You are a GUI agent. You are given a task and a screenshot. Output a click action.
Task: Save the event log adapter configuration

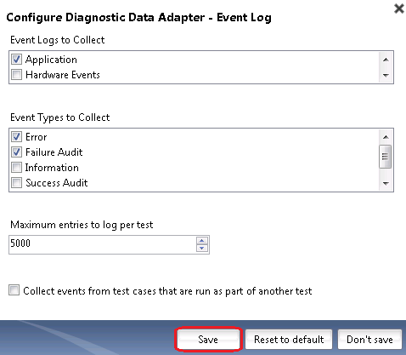click(208, 339)
